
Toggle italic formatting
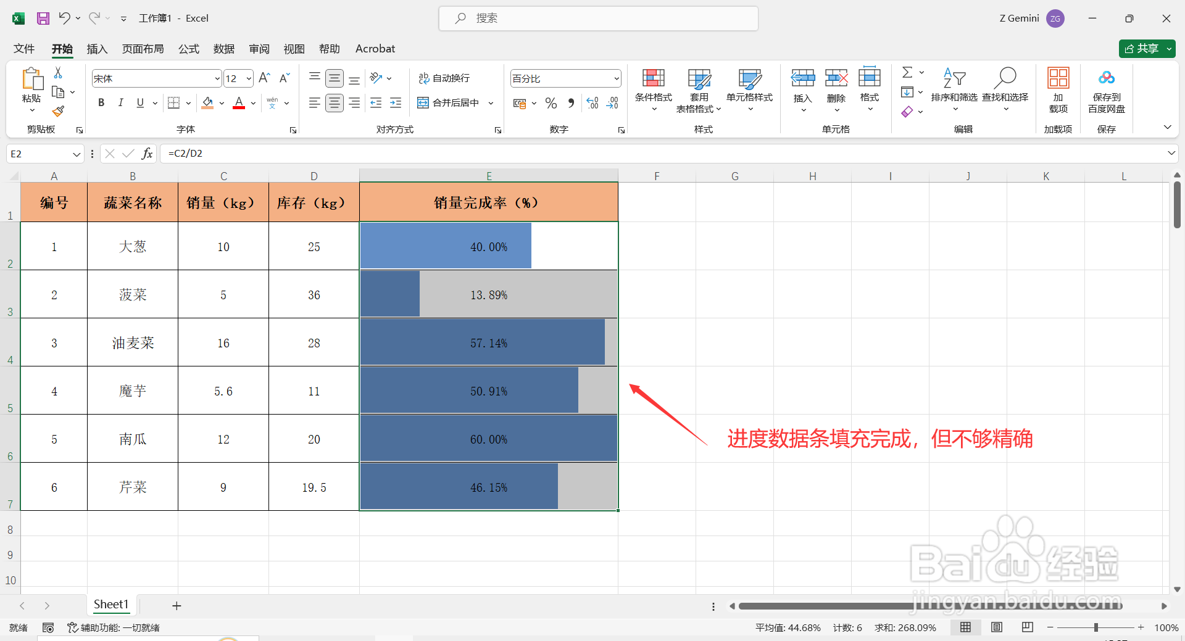pos(121,102)
